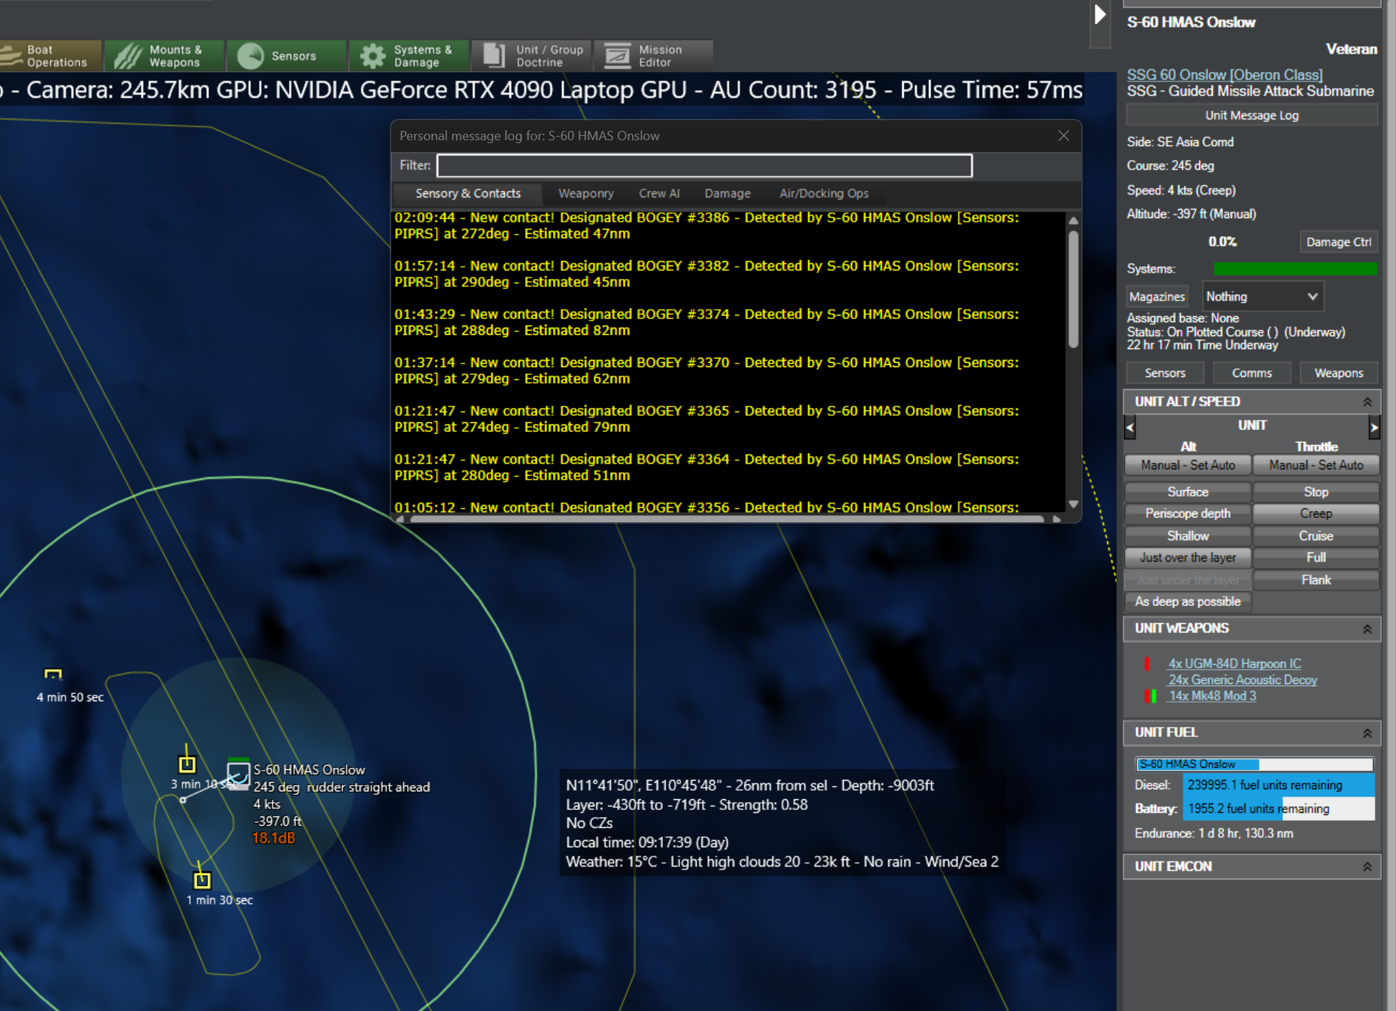Set depth to Periscope depth

coord(1187,513)
